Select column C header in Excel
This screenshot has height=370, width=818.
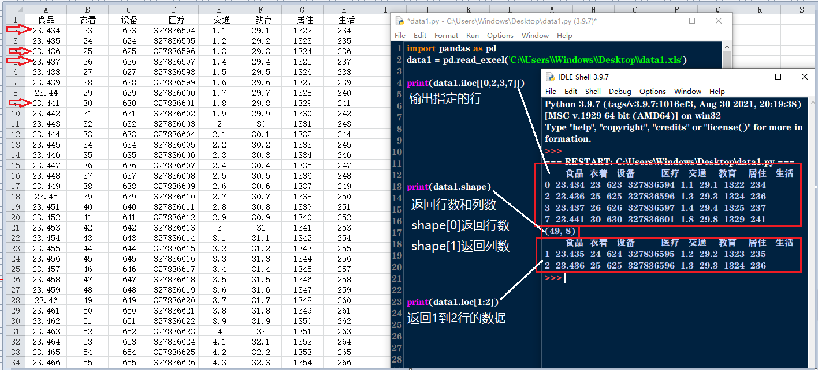130,10
